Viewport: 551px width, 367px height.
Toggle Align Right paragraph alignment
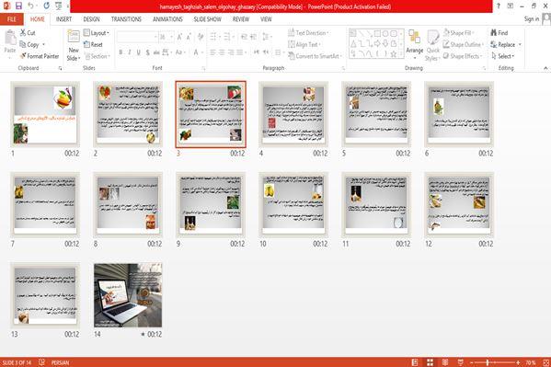pyautogui.click(x=231, y=52)
